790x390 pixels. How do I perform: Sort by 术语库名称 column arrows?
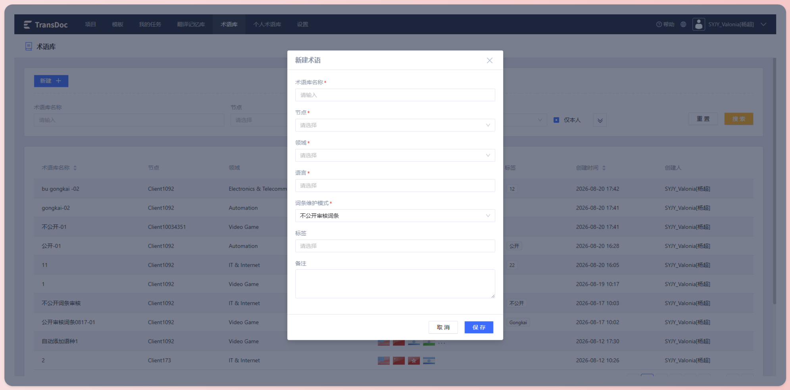tap(75, 168)
